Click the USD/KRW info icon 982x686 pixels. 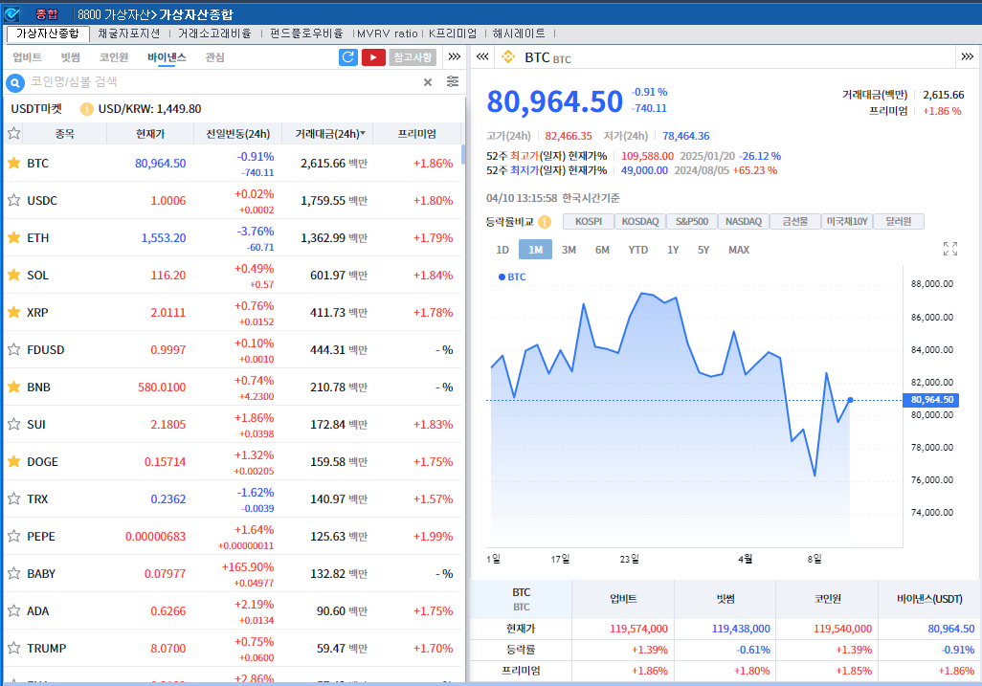click(87, 109)
